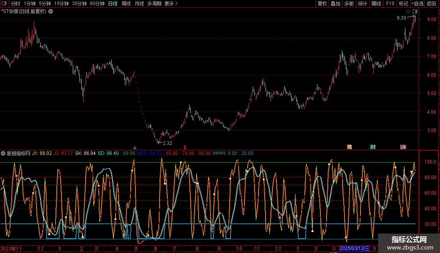
Task: Select the 60分钟 period
Action: pyautogui.click(x=97, y=4)
